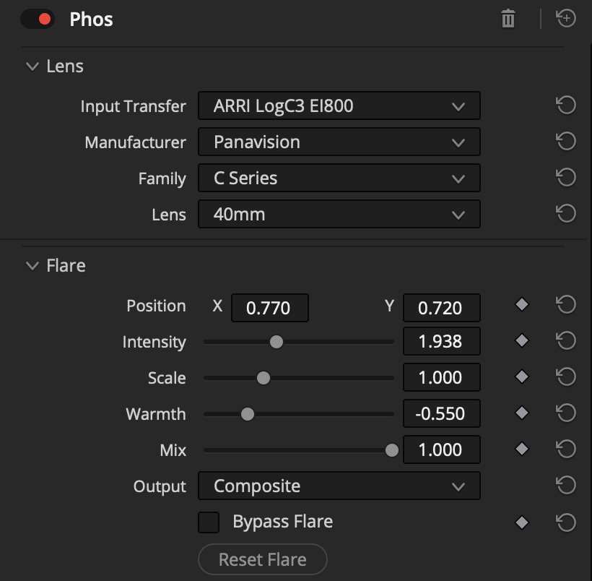Open the Family dropdown showing C Series
Screen dimensions: 592x581
point(339,178)
